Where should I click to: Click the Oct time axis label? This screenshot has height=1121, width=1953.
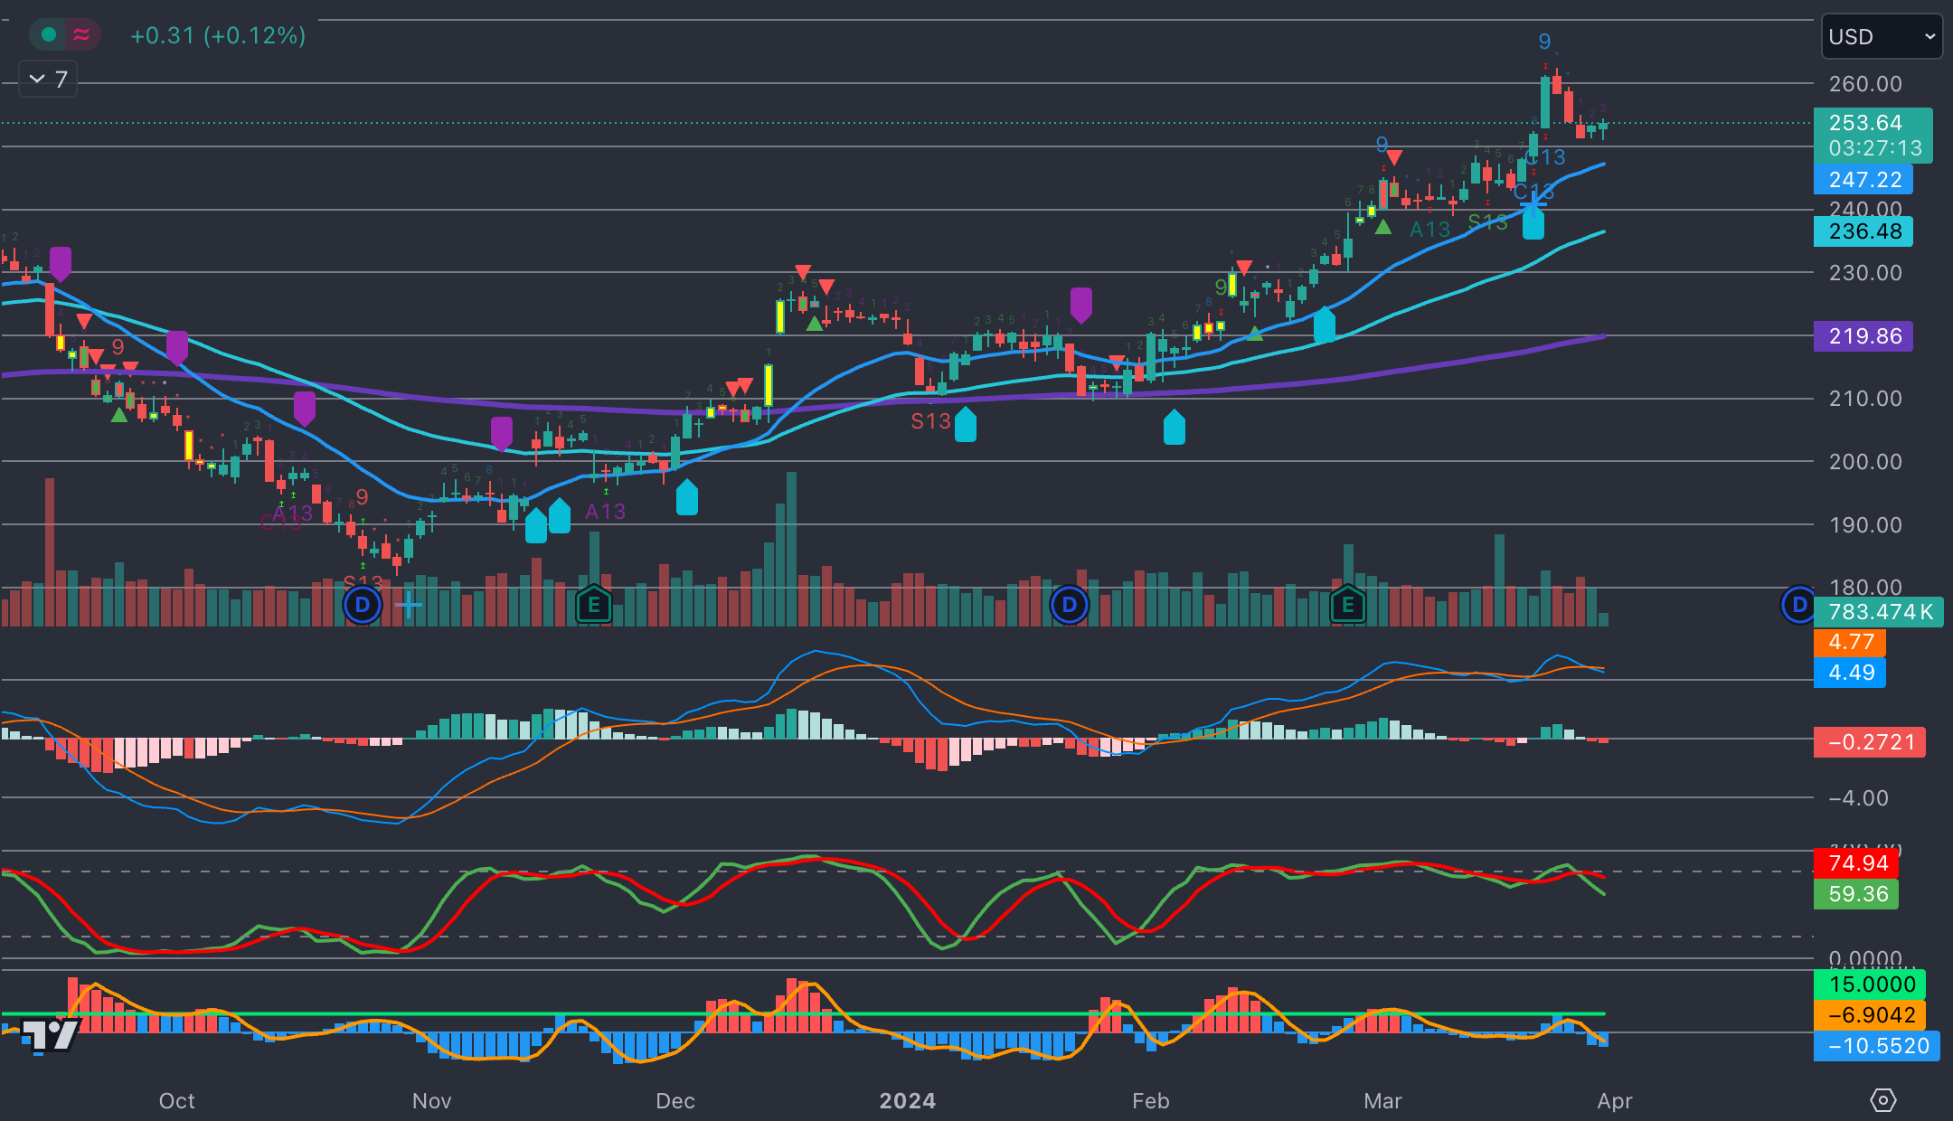tap(177, 1100)
